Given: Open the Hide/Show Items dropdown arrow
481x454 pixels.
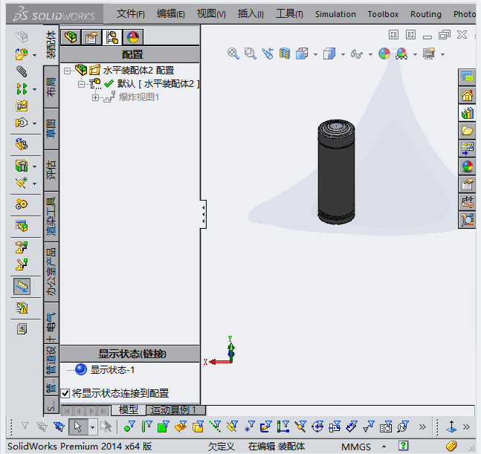Looking at the screenshot, I should coord(370,54).
